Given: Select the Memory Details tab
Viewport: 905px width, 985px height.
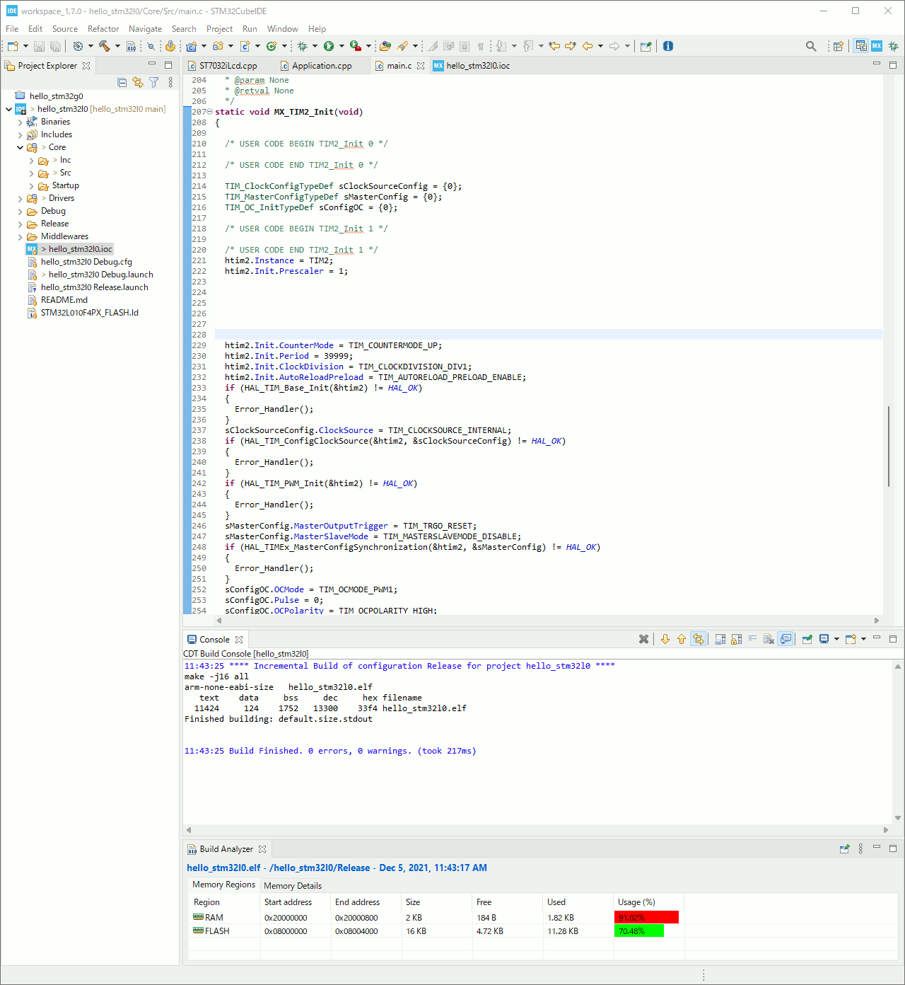Looking at the screenshot, I should point(292,885).
